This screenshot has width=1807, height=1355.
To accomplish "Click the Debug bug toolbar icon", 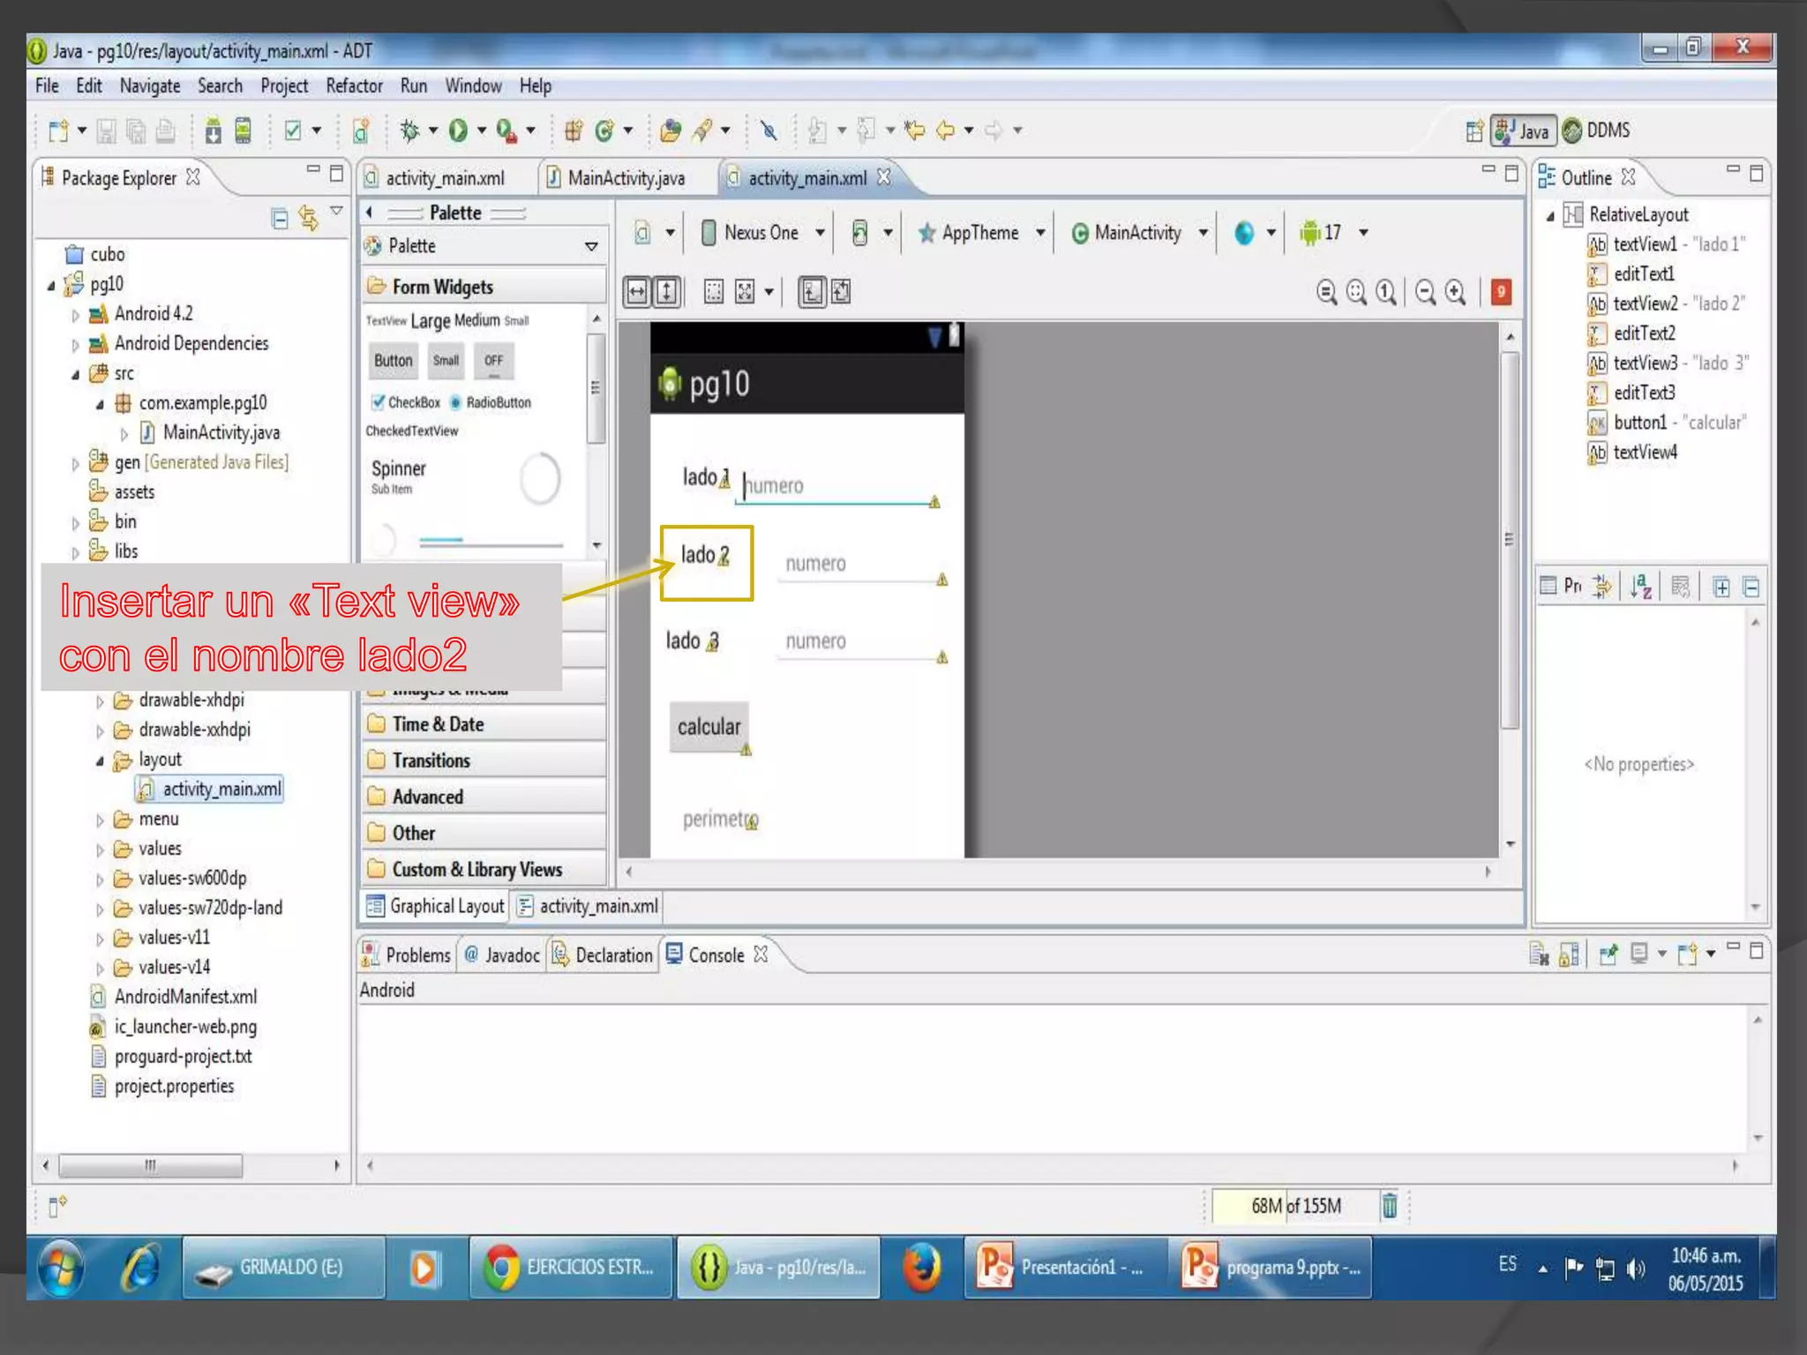I will click(x=409, y=131).
